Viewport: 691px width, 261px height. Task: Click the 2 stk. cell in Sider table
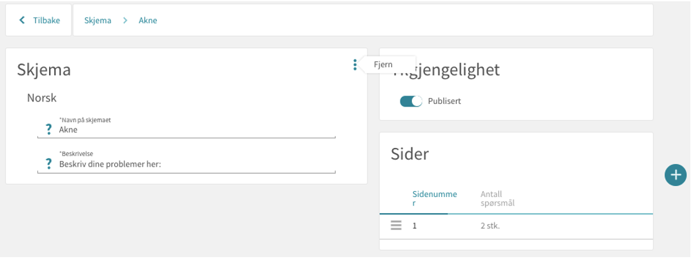point(490,226)
